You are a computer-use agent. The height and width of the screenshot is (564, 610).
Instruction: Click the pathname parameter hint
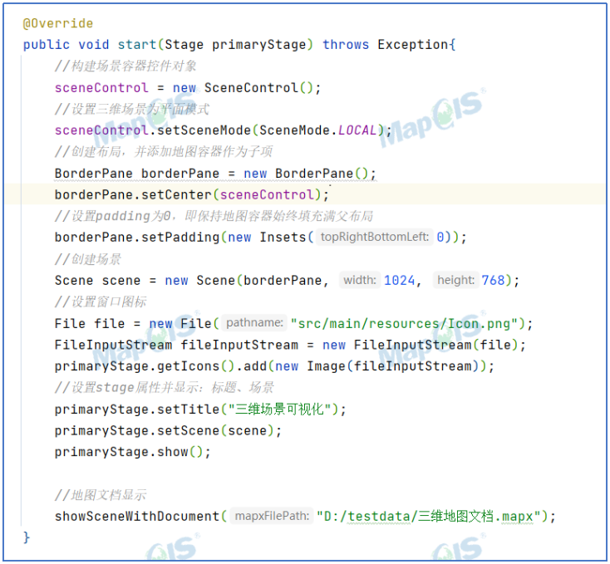tap(254, 323)
